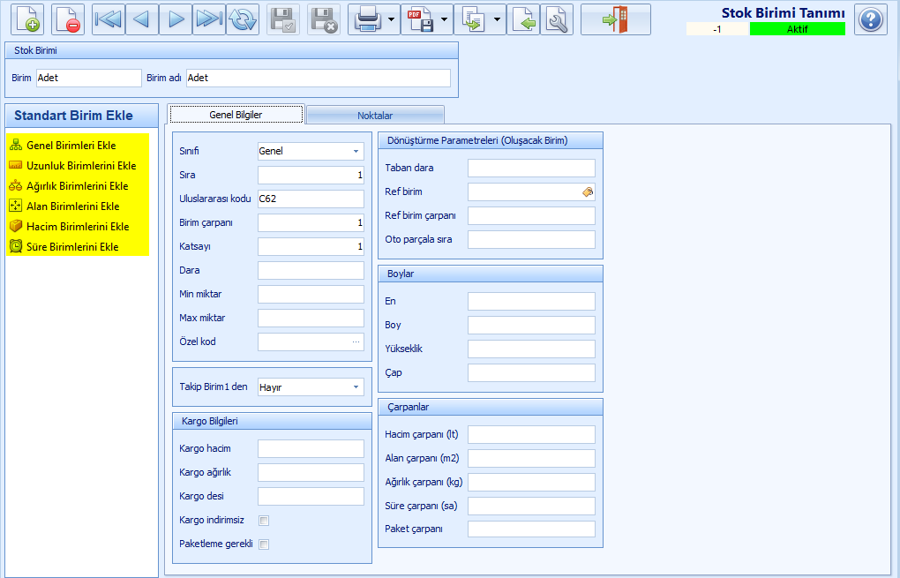This screenshot has height=578, width=900.
Task: Jump to the last record arrow
Action: coord(209,19)
